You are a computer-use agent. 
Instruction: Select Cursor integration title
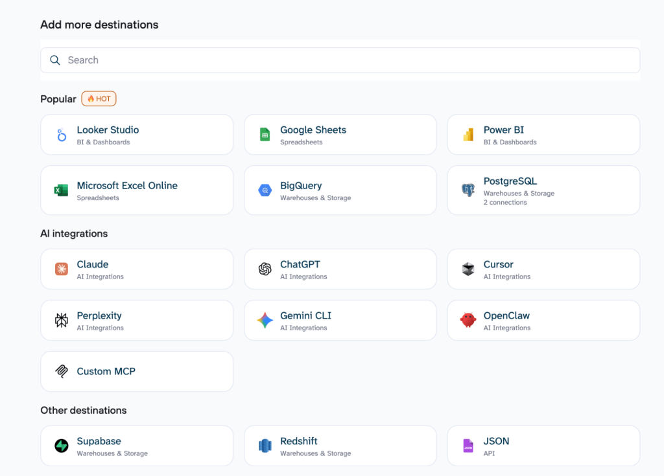499,264
